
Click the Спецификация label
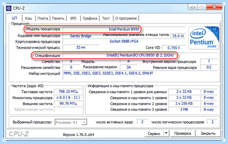point(47,56)
